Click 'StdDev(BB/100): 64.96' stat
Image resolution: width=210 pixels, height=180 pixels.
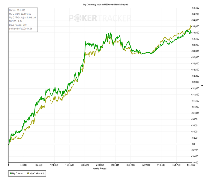tap(21, 29)
